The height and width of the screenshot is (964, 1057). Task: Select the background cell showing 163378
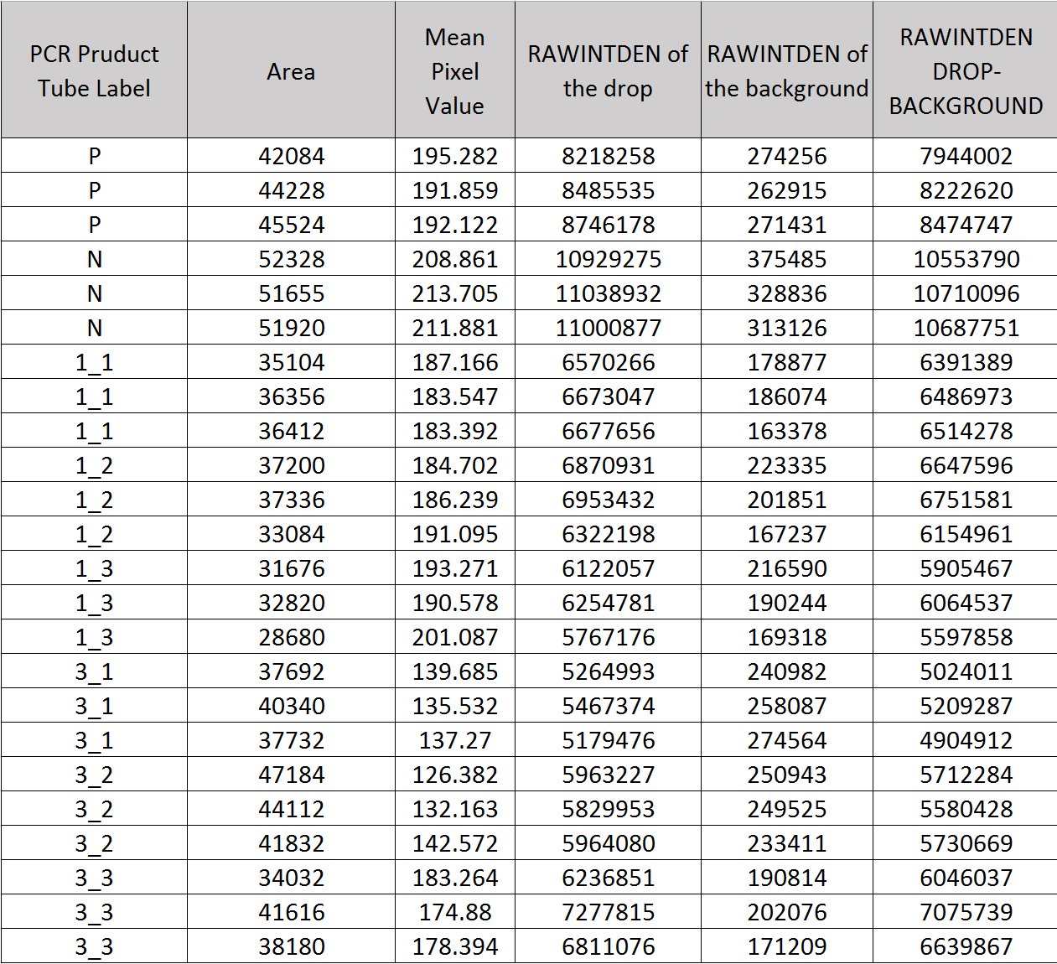(786, 431)
